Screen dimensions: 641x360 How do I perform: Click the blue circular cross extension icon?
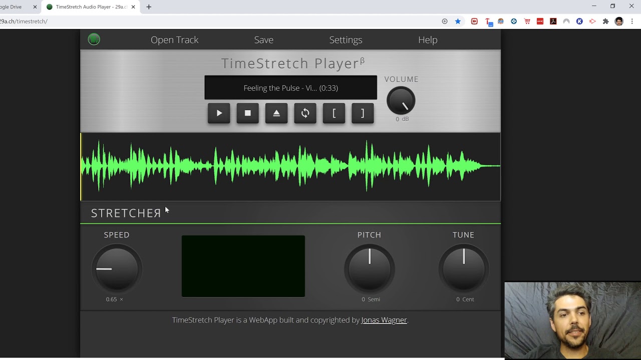pyautogui.click(x=514, y=21)
